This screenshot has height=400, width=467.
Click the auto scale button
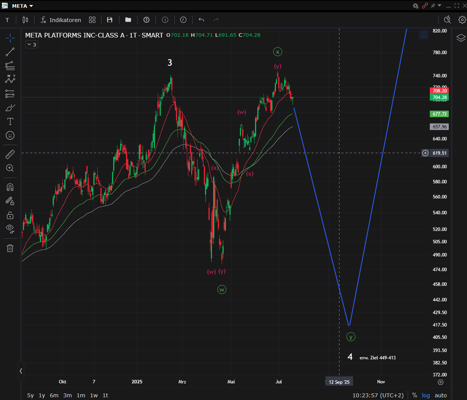441,395
